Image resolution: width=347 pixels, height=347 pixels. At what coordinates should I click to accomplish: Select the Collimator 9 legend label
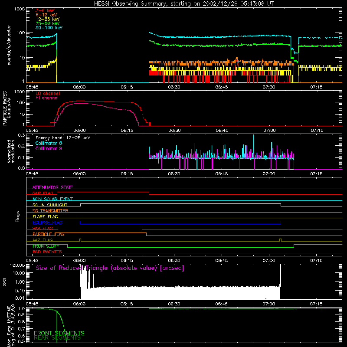pos(49,148)
